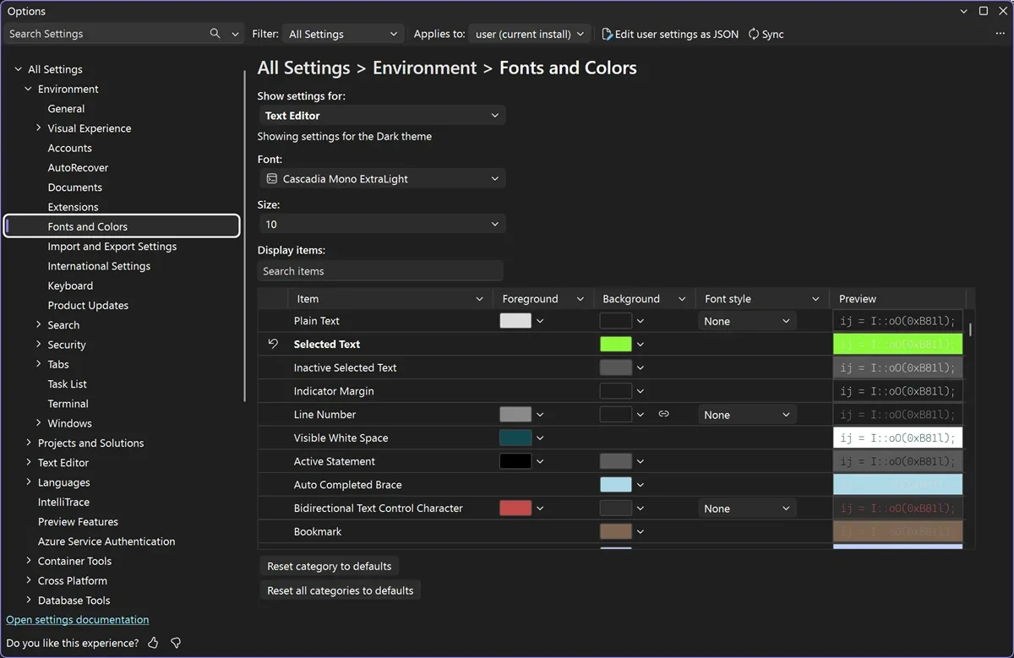
Task: Click the Search Settings input field
Action: pos(106,34)
